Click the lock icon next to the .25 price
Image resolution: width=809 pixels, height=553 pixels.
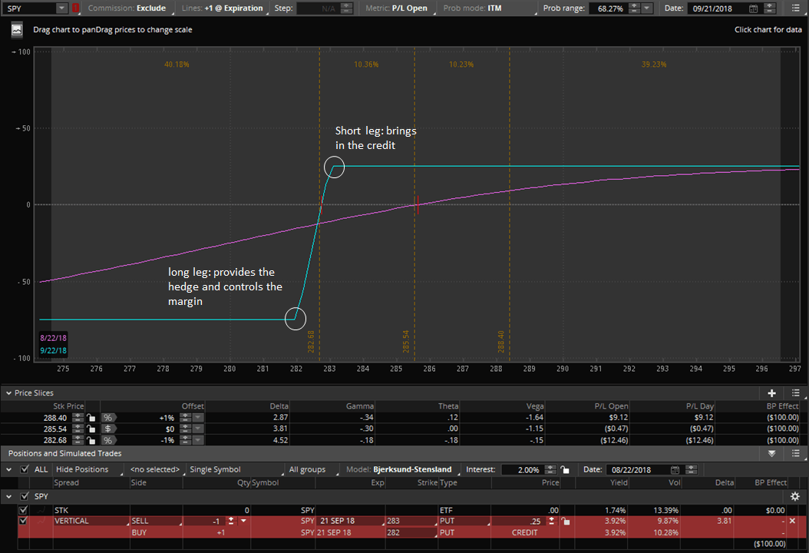[566, 522]
